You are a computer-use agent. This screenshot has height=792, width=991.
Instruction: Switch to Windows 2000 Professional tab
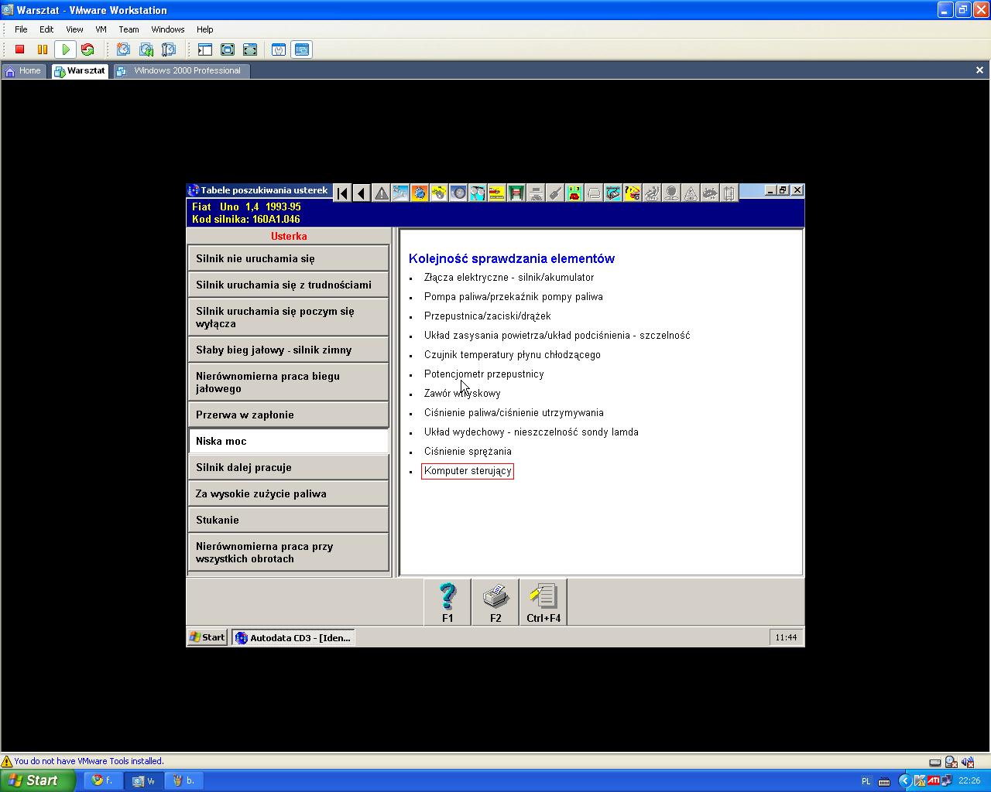[x=180, y=71]
